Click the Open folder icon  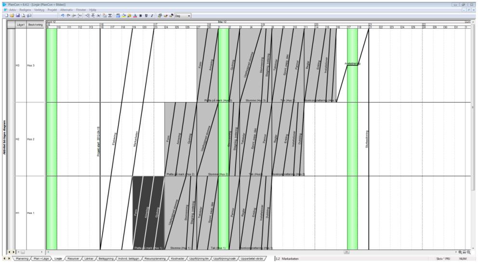[x=12, y=15]
